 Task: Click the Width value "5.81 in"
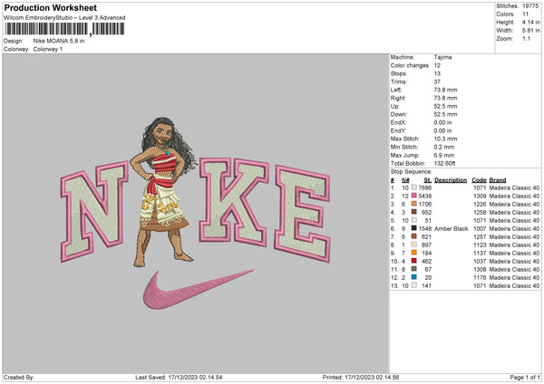(531, 31)
